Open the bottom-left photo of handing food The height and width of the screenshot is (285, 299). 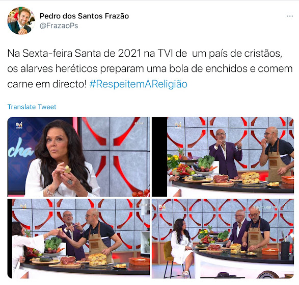click(x=78, y=239)
